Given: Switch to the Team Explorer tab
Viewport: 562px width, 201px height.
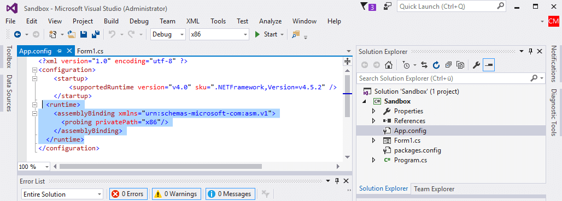Looking at the screenshot, I should [x=434, y=189].
